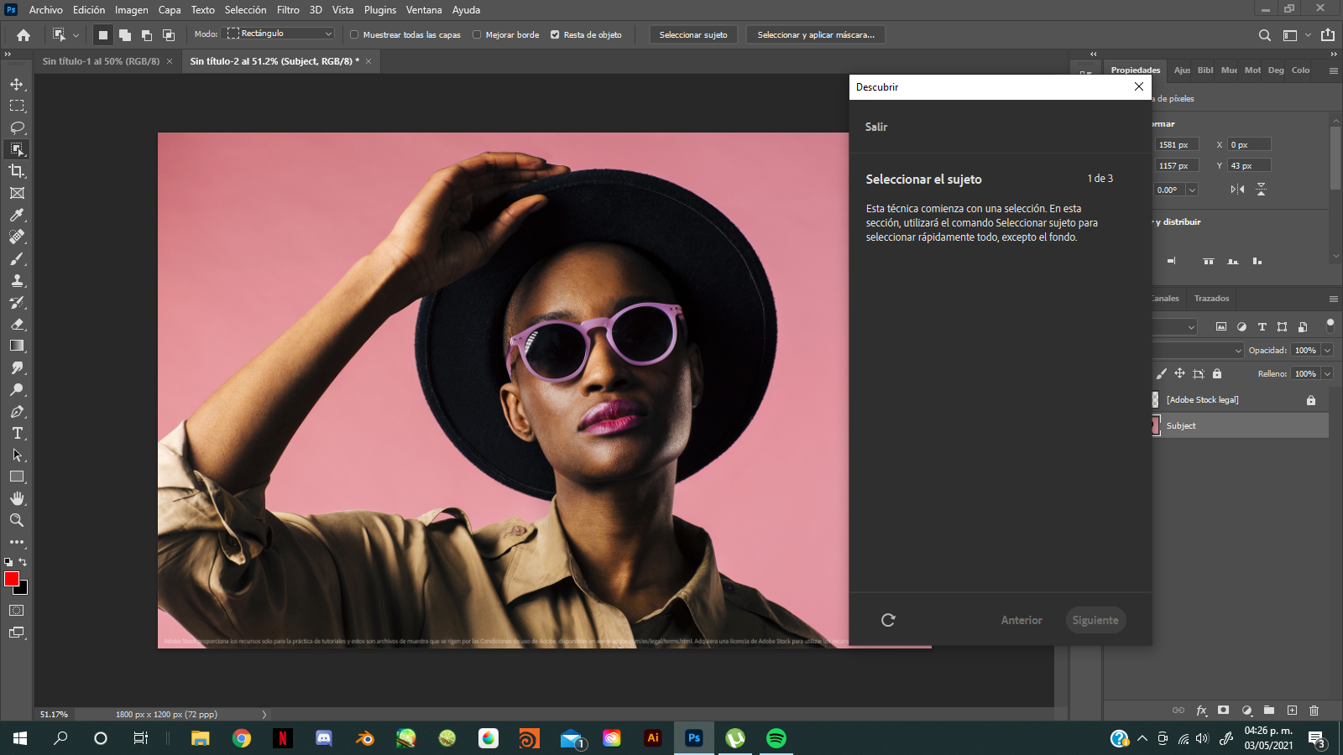Toggle Quick Mask mode
1343x755 pixels.
17,611
